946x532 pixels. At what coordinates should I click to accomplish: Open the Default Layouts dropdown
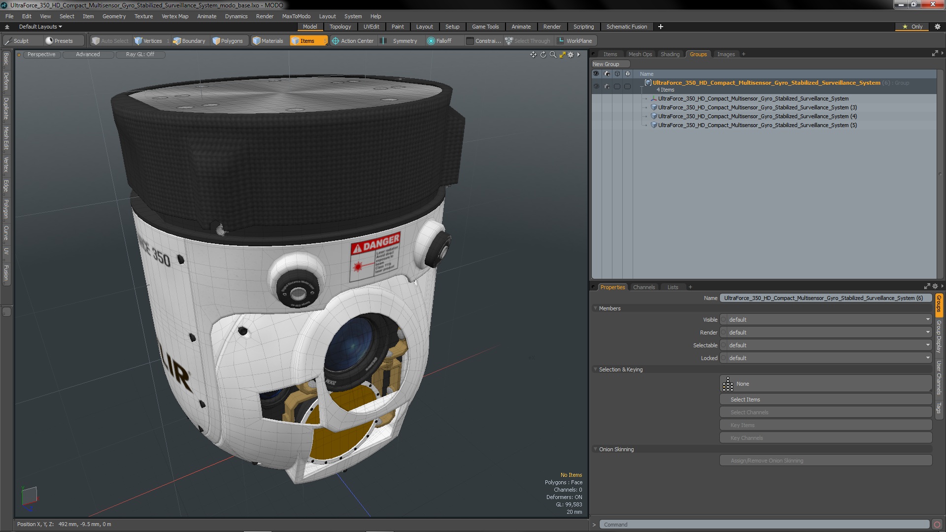point(40,27)
